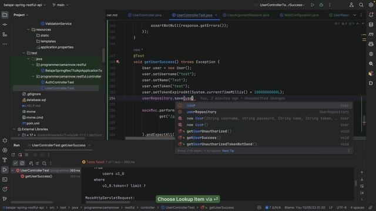Switch to UserArgumentResolver.java tab

point(246,15)
